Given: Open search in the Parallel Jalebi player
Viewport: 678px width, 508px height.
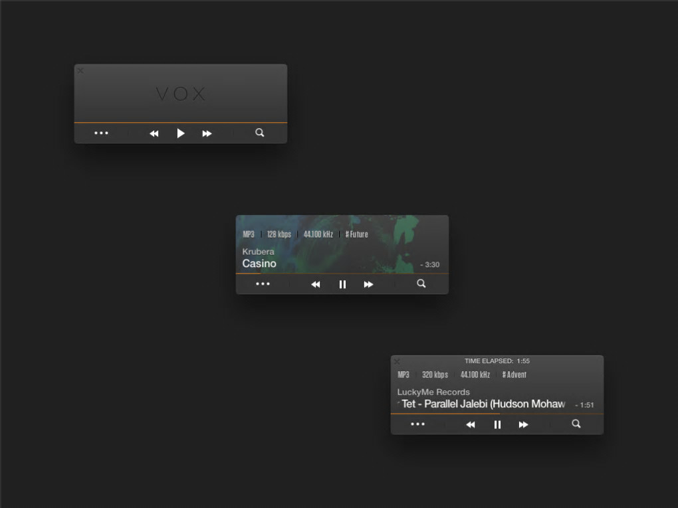Looking at the screenshot, I should click(x=576, y=424).
